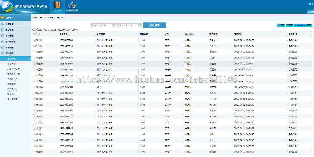Delete record 873 via its 删除 link

coord(40,58)
